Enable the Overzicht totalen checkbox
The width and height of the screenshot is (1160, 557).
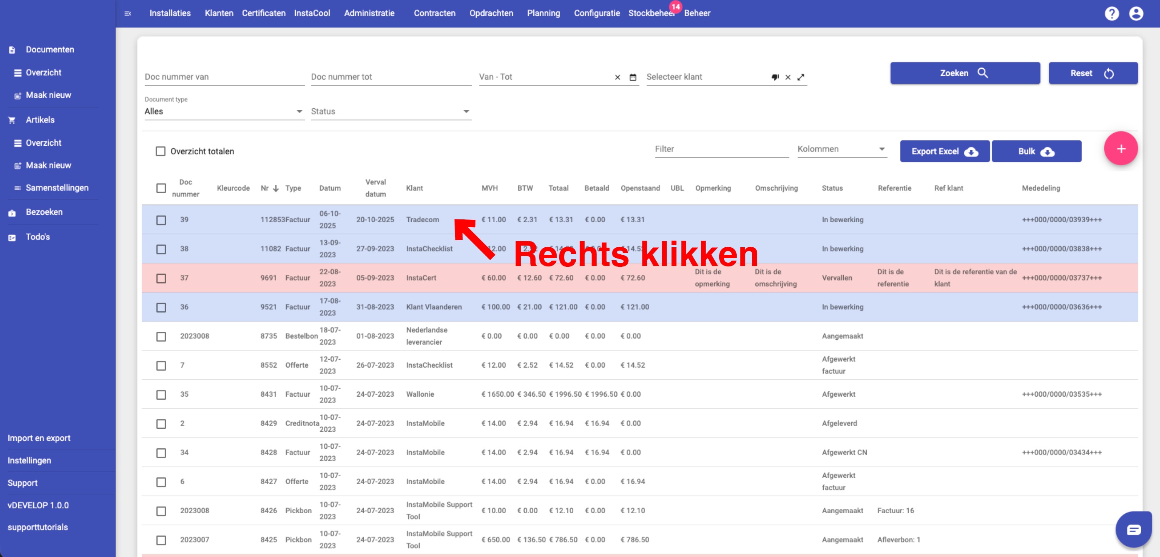click(160, 151)
